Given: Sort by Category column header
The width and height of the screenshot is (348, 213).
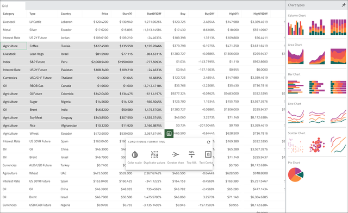Looking at the screenshot, I should (x=9, y=14).
